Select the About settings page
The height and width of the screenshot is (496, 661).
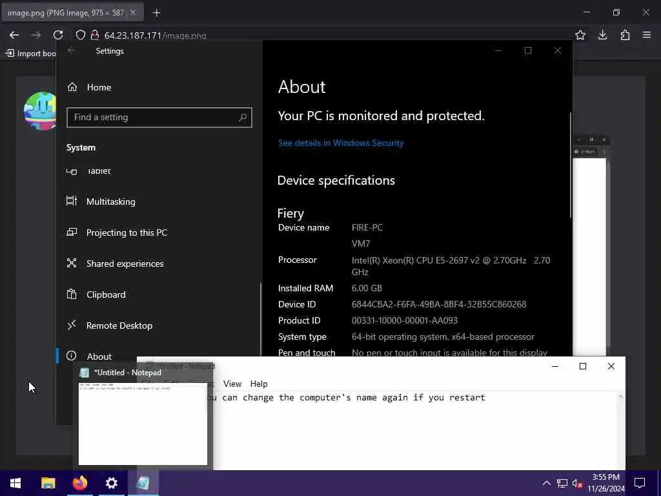[89, 356]
